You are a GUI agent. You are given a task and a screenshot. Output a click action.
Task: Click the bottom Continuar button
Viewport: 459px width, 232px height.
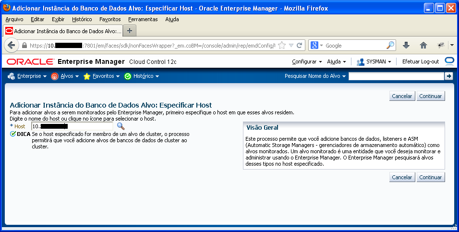(431, 177)
